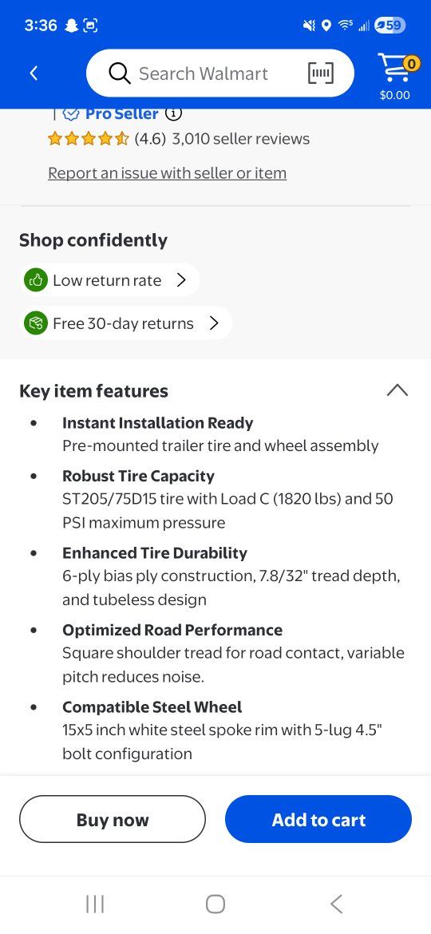This screenshot has height=934, width=431.
Task: Tap the Add to cart button
Action: point(318,819)
